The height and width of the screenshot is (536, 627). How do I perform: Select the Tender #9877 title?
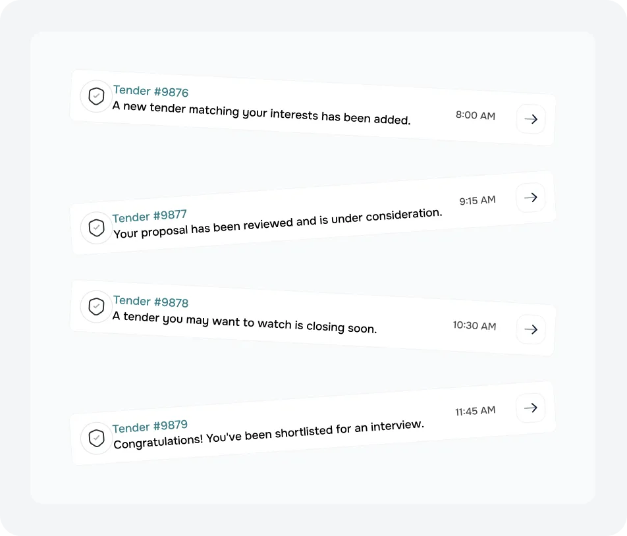pos(150,216)
